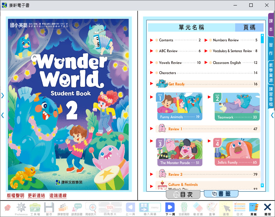Switch to the 書籤 bookmarks tab
Image resolution: width=275 pixels, height=217 pixels.
(221, 194)
